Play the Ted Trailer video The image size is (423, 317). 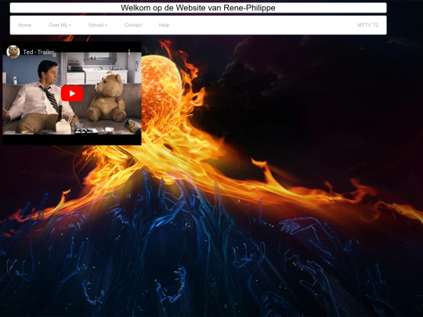click(x=72, y=93)
